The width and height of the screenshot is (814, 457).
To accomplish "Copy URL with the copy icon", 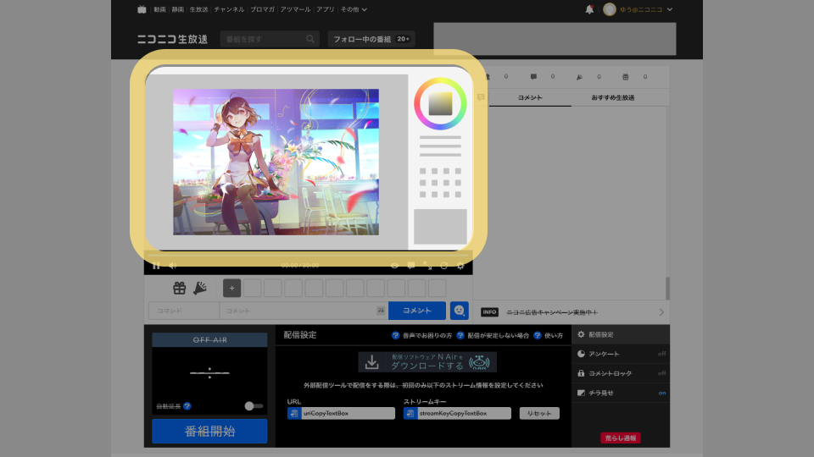I will click(x=294, y=413).
